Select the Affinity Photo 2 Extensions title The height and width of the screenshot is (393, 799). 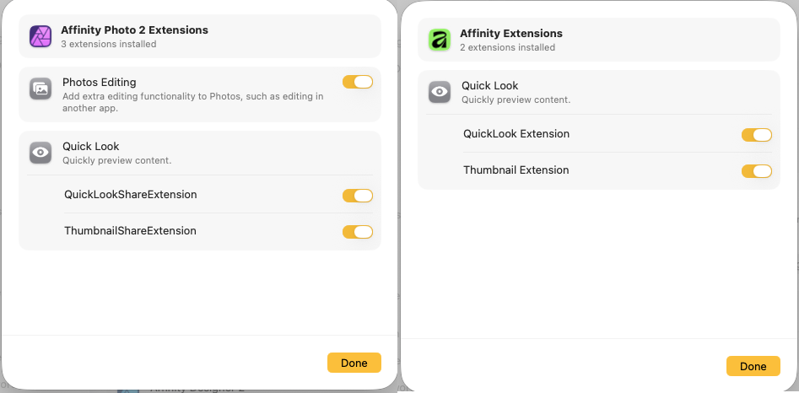(x=134, y=30)
